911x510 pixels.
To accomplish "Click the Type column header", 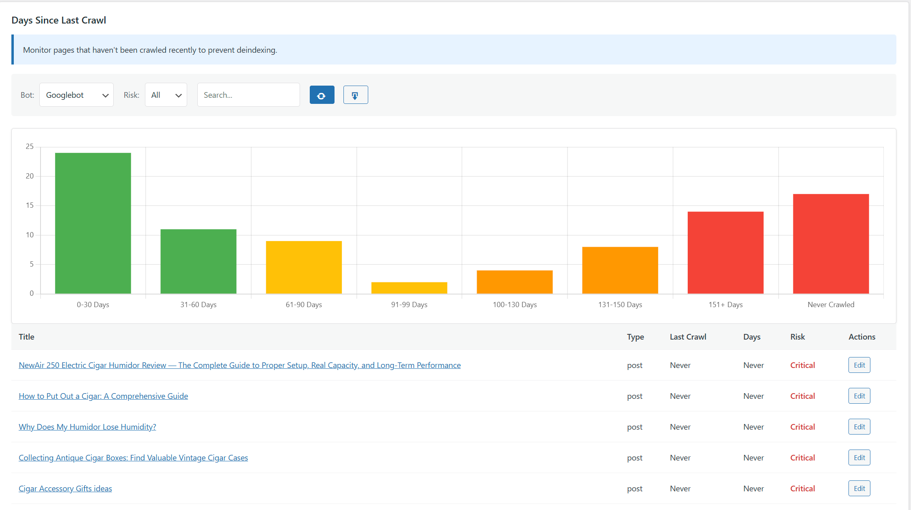I will [x=635, y=337].
